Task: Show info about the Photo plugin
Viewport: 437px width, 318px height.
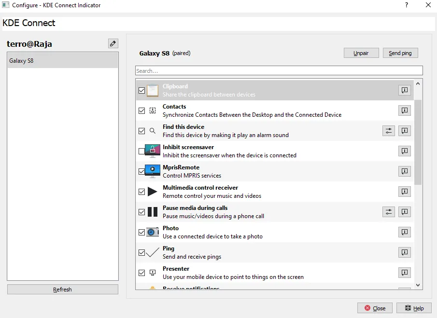Action: (405, 232)
